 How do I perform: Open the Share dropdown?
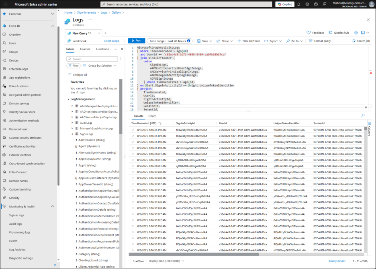coord(225,41)
